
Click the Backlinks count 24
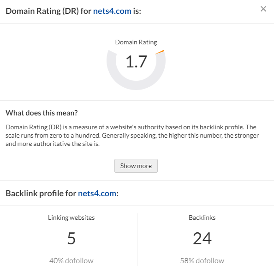pos(202,238)
